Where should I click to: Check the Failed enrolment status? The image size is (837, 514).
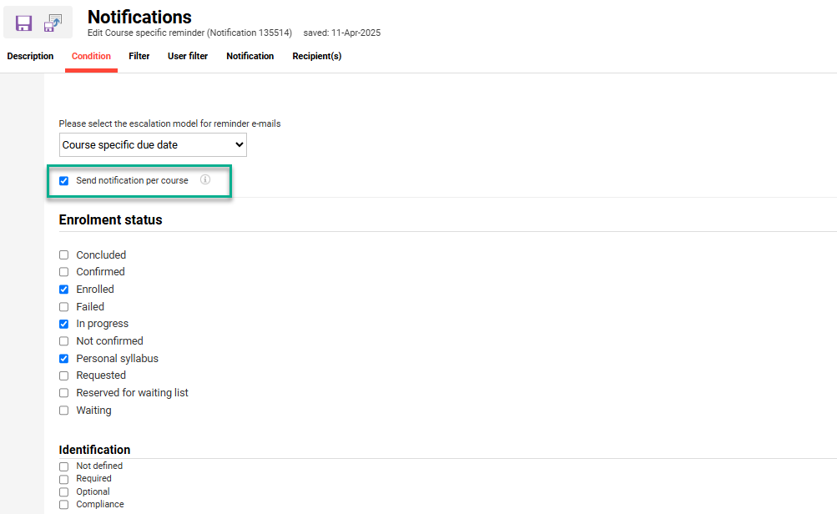pyautogui.click(x=63, y=306)
